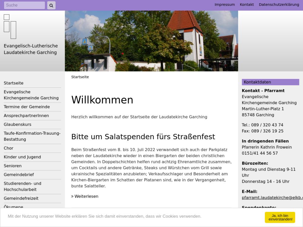Navigate to Kinder und Jugend
303x227 pixels.
(22, 157)
